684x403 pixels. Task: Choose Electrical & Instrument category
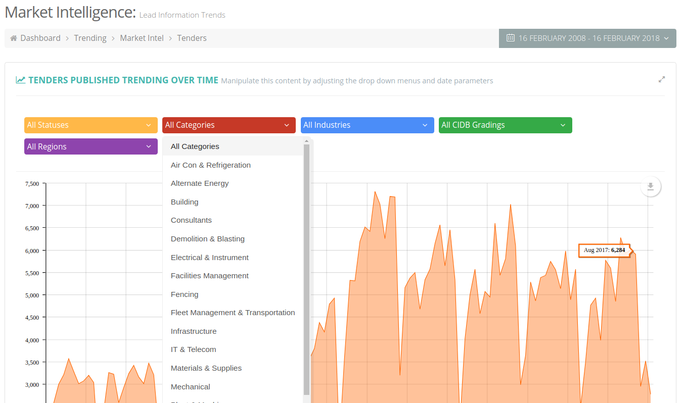click(x=233, y=258)
